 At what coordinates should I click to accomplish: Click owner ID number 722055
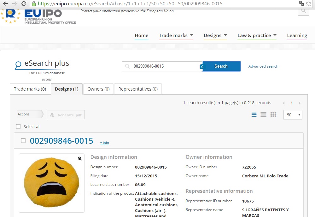(x=249, y=167)
